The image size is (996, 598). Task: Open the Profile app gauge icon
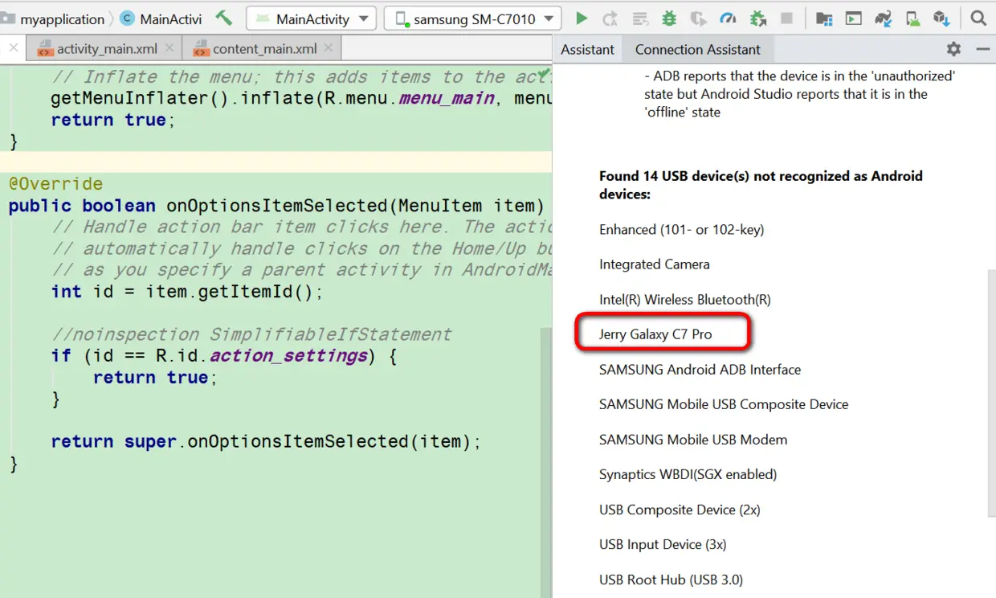pos(728,18)
